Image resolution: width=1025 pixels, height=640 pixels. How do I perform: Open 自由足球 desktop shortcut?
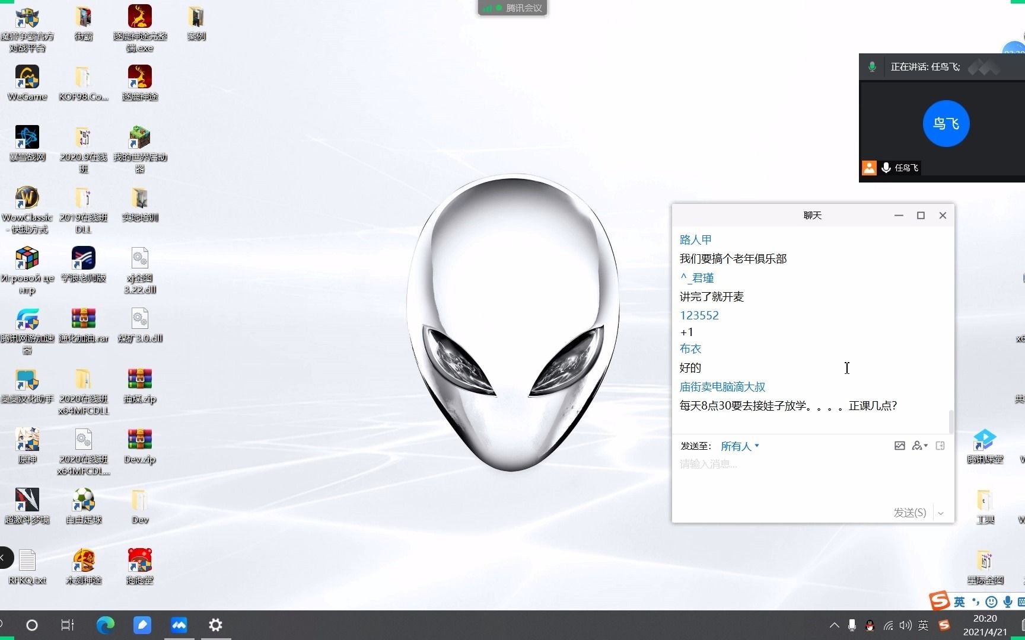coord(84,507)
